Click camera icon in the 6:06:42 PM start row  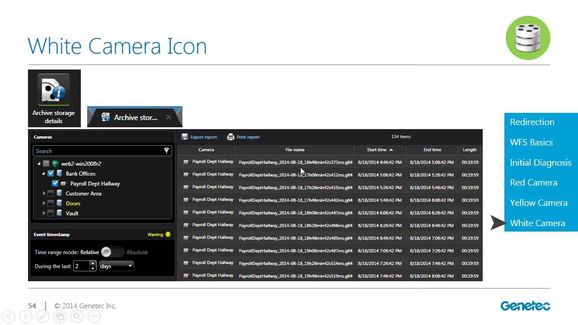[x=186, y=212]
